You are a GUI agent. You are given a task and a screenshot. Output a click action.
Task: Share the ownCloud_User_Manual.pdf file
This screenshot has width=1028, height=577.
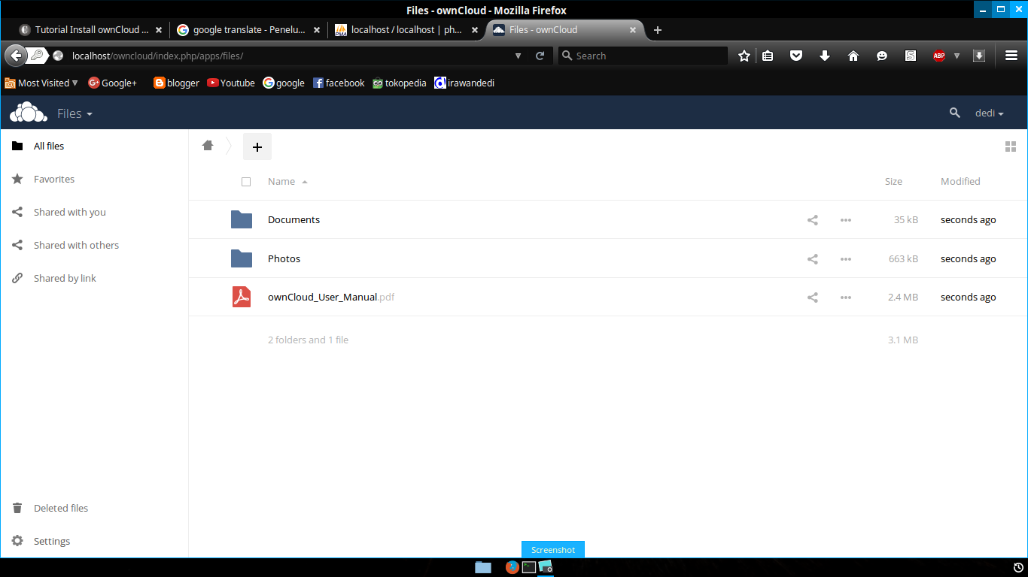[812, 297]
